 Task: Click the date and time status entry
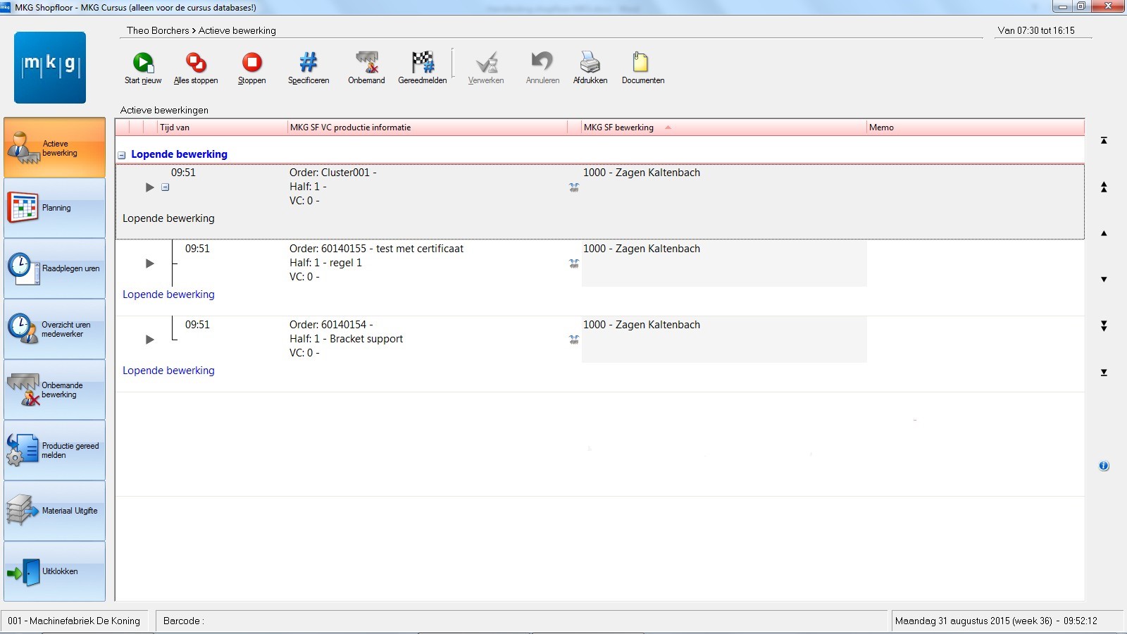[996, 621]
